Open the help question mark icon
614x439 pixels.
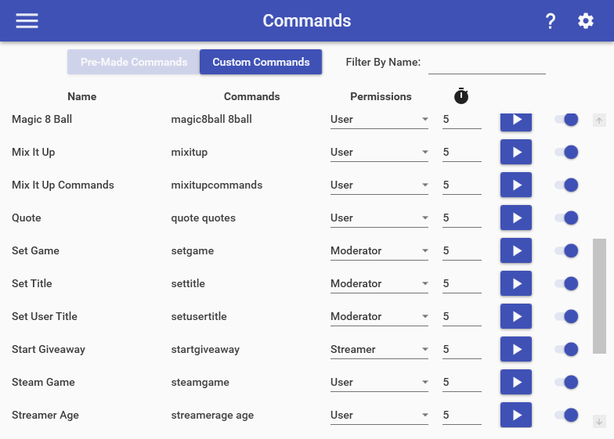[x=551, y=20]
